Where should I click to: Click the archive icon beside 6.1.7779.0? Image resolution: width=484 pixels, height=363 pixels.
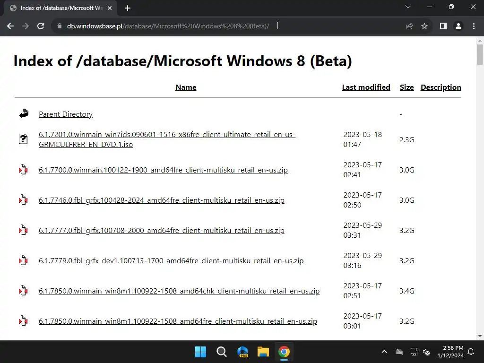point(23,260)
